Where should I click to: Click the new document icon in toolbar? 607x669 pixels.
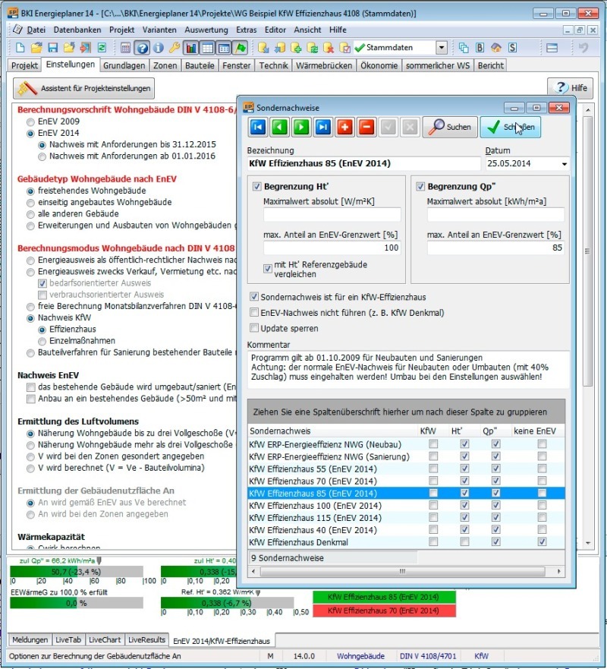(20, 48)
